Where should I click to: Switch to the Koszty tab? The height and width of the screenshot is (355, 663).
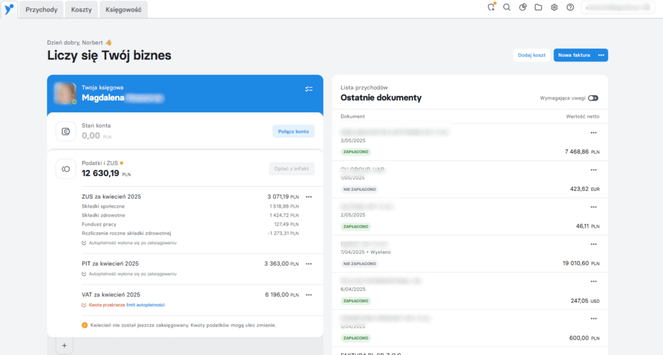click(x=82, y=9)
